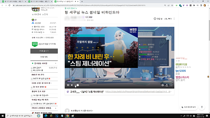Open the 카페관리 settings link
The width and height of the screenshot is (210, 118).
click(36, 14)
